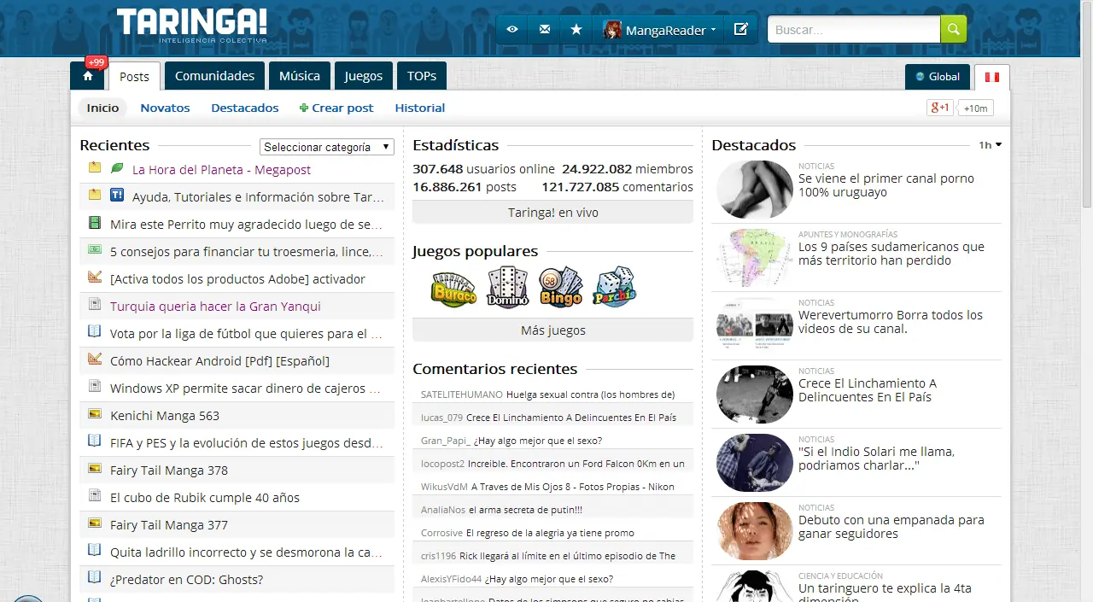Select Historial from the navigation menu
1093x602 pixels.
coord(419,108)
